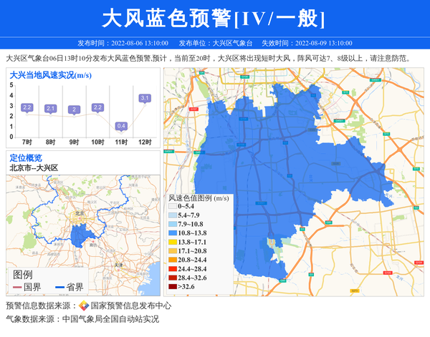Select the 24.4~28.4 red legend swatch
Image resolution: width=430 pixels, height=337 pixels.
[173, 269]
